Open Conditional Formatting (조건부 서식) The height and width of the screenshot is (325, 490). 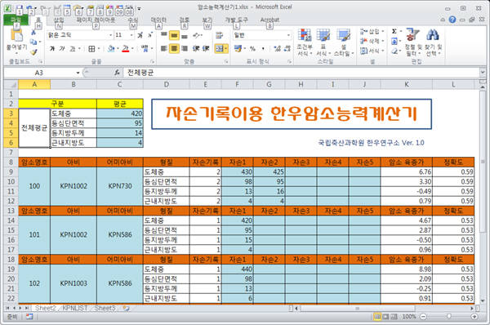pyautogui.click(x=305, y=42)
